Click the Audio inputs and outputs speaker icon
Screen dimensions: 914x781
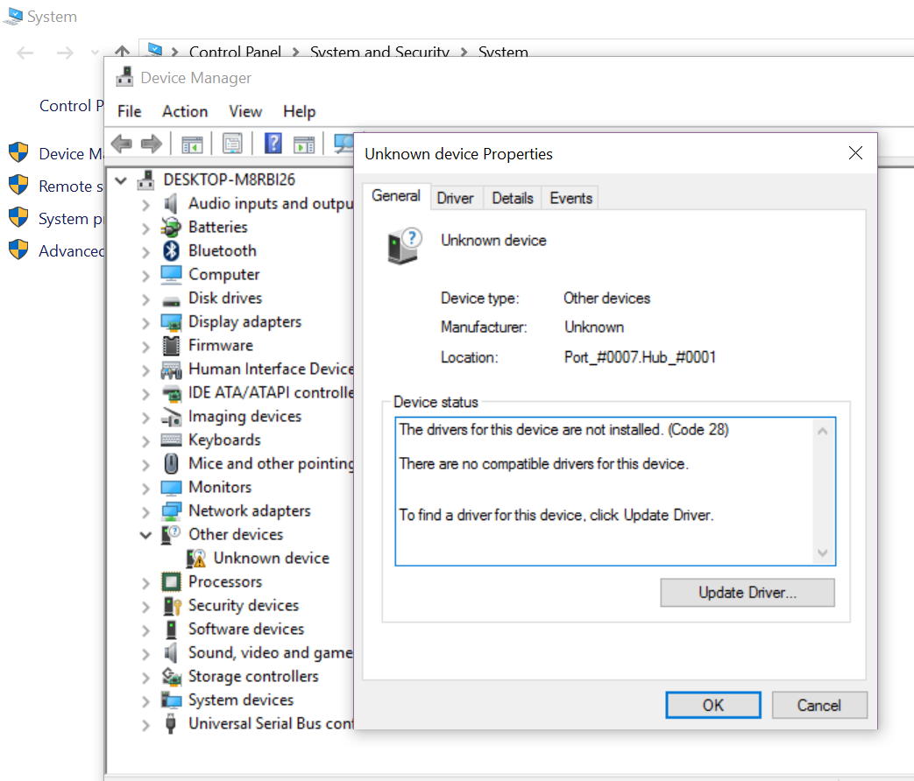coord(171,203)
